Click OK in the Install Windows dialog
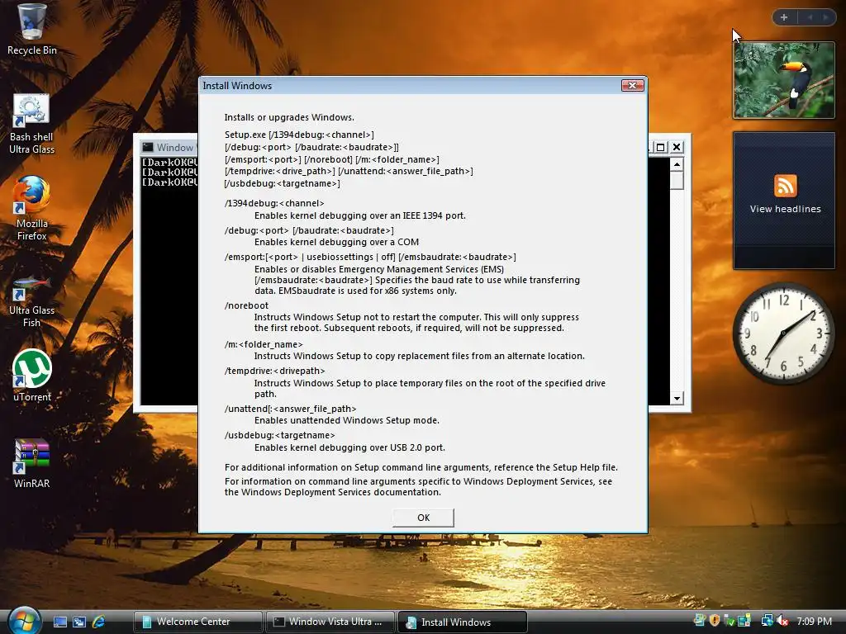Screen dimensions: 846x634 coord(423,518)
